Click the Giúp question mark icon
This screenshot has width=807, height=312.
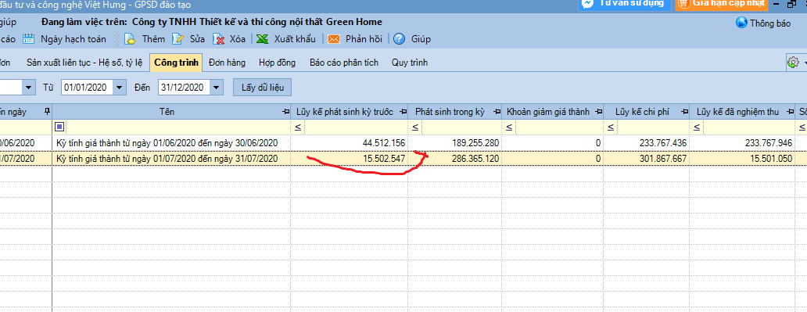tap(400, 38)
